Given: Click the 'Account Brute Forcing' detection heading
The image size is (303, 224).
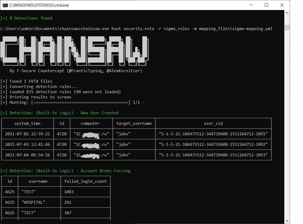Looking at the screenshot, I should point(65,171).
